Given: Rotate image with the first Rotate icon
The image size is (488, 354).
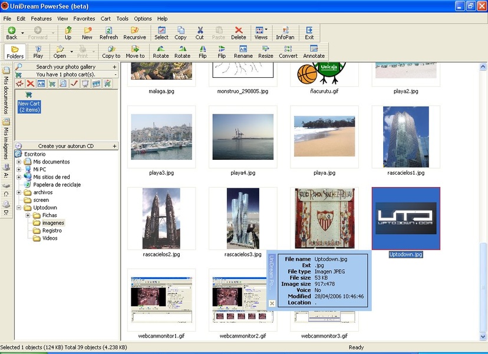Looking at the screenshot, I should click(x=160, y=52).
